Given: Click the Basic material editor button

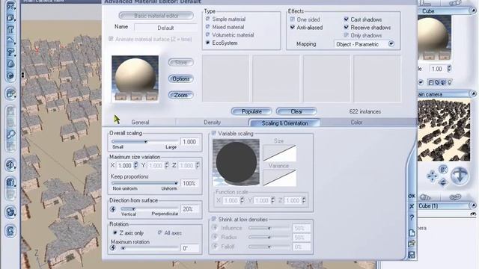Looking at the screenshot, I should click(156, 16).
